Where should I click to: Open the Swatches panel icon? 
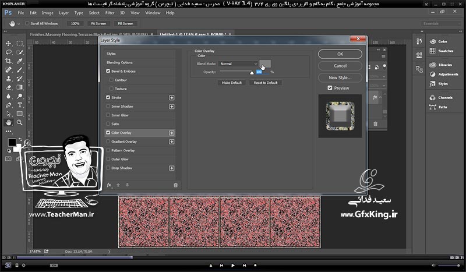coord(433,51)
